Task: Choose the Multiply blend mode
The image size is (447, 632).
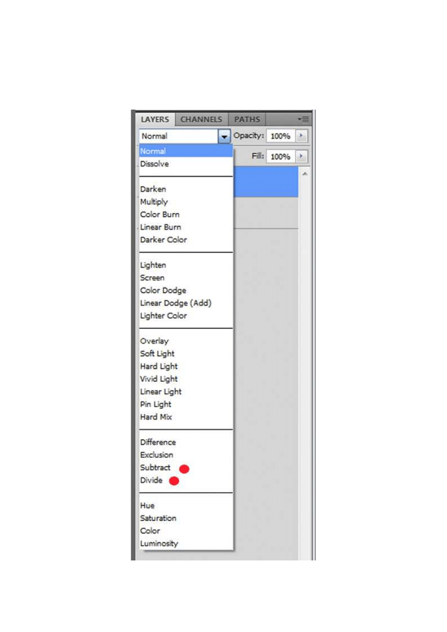Action: point(154,202)
